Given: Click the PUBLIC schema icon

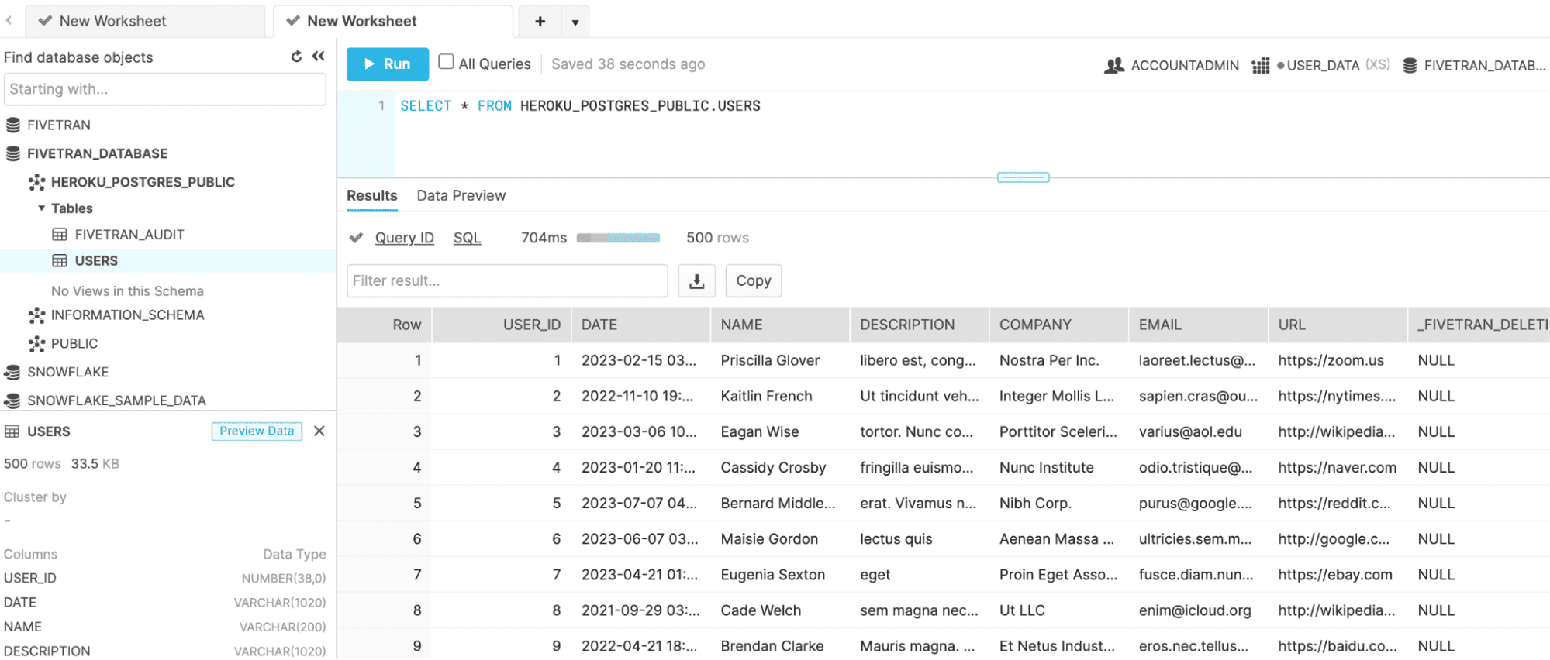Looking at the screenshot, I should (36, 344).
